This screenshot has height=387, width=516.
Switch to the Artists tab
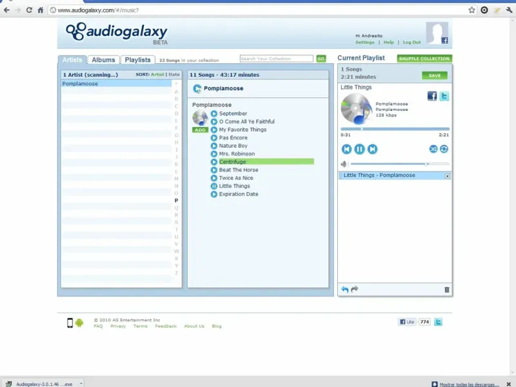[x=72, y=60]
